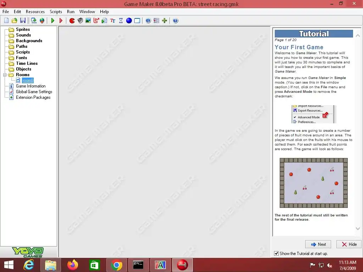Click the network tray icon
Image resolution: width=363 pixels, height=272 pixels.
[321, 265]
